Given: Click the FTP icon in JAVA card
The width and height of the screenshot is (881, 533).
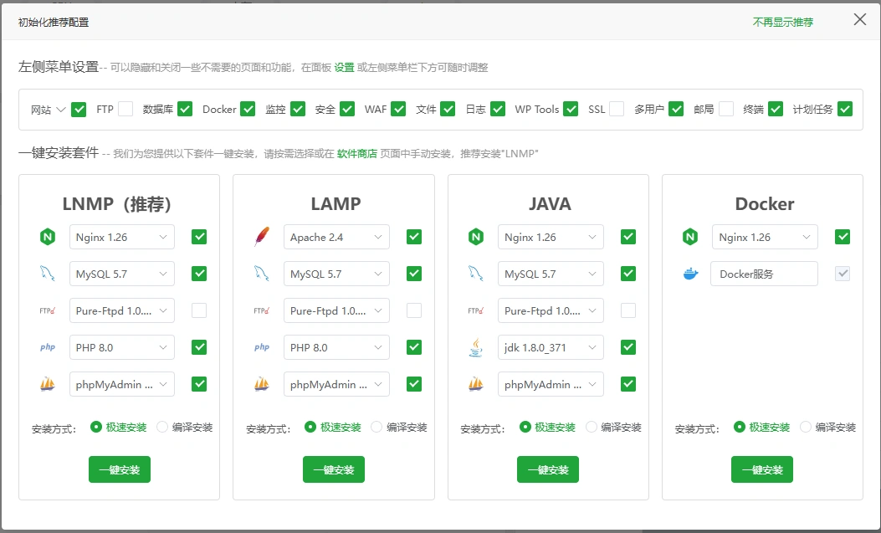Looking at the screenshot, I should point(476,310).
